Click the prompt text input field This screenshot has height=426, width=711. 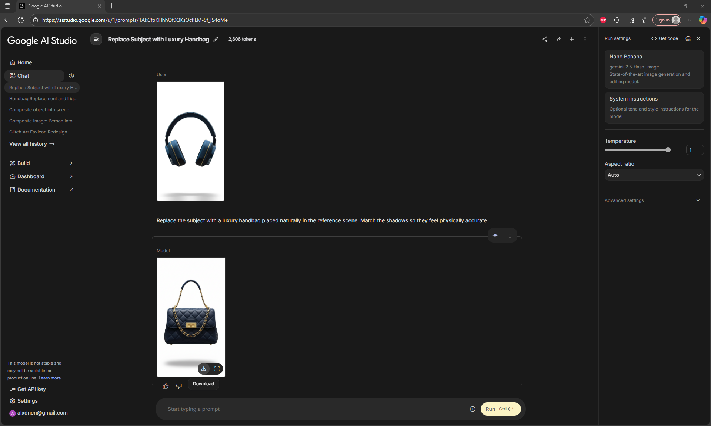[x=315, y=409]
